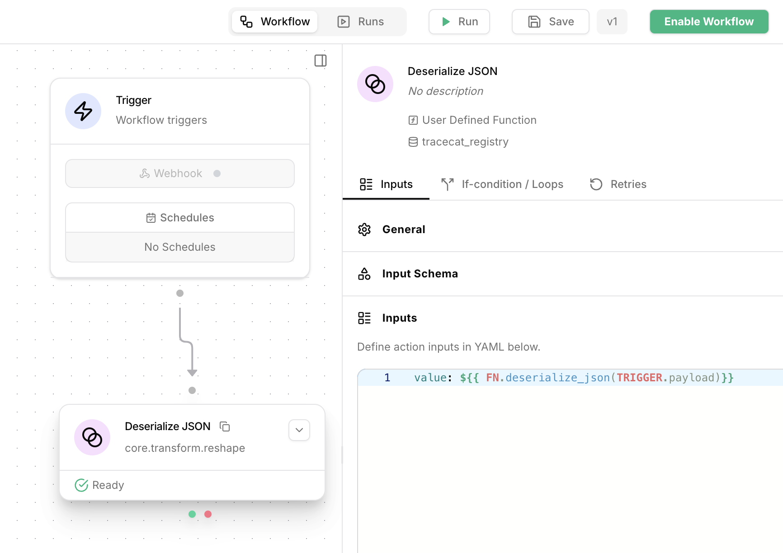
Task: Expand the Input Schema section
Action: click(420, 273)
